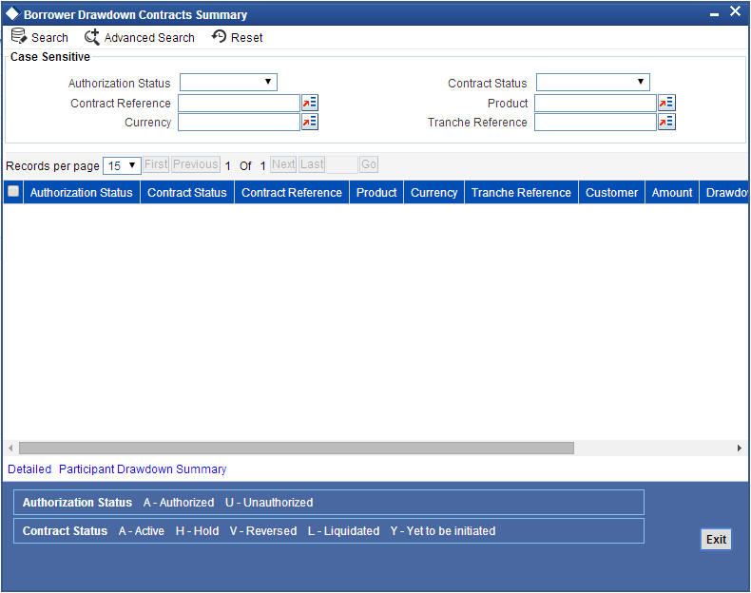Image resolution: width=751 pixels, height=593 pixels.
Task: Click the Search button label
Action: point(49,37)
